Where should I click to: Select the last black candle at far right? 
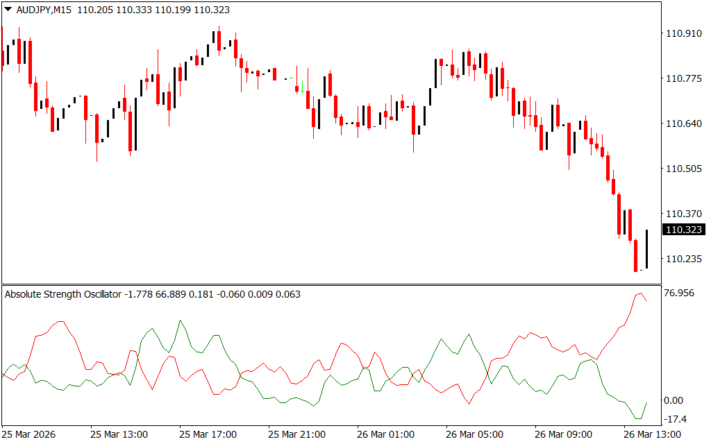pos(646,249)
